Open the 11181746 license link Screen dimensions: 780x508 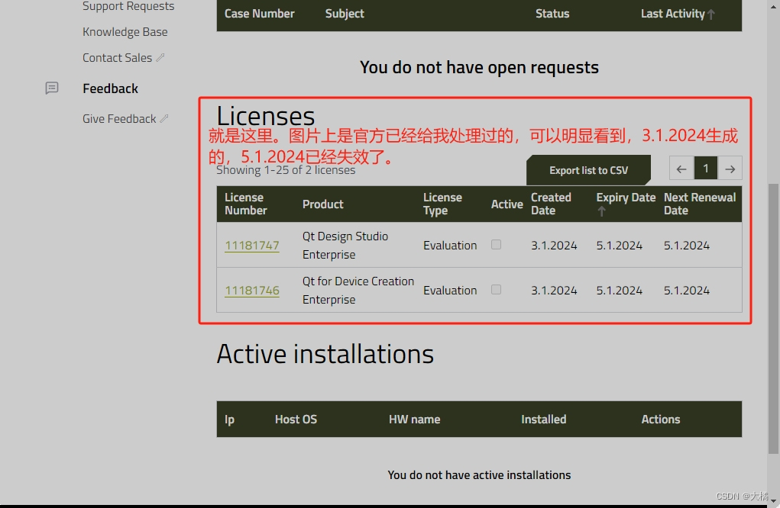pyautogui.click(x=252, y=290)
